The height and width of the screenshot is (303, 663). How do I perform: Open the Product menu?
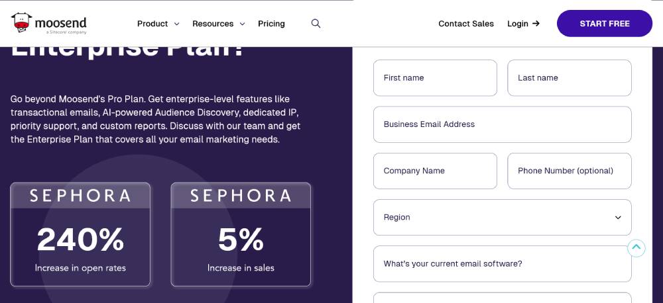click(152, 24)
